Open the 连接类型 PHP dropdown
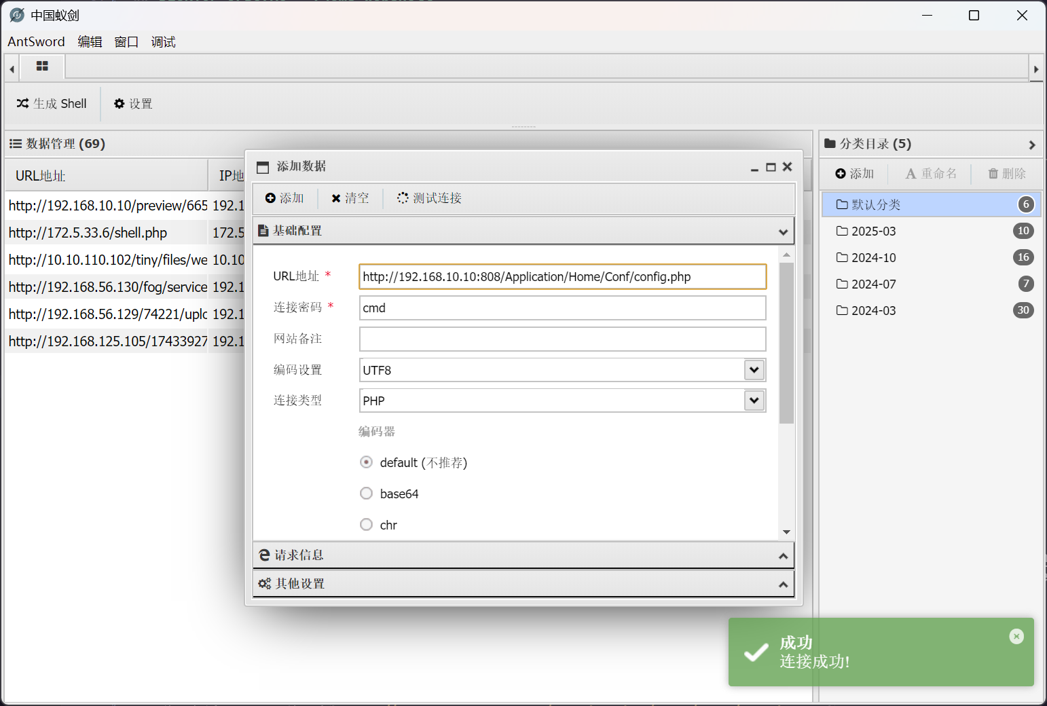 pyautogui.click(x=754, y=401)
